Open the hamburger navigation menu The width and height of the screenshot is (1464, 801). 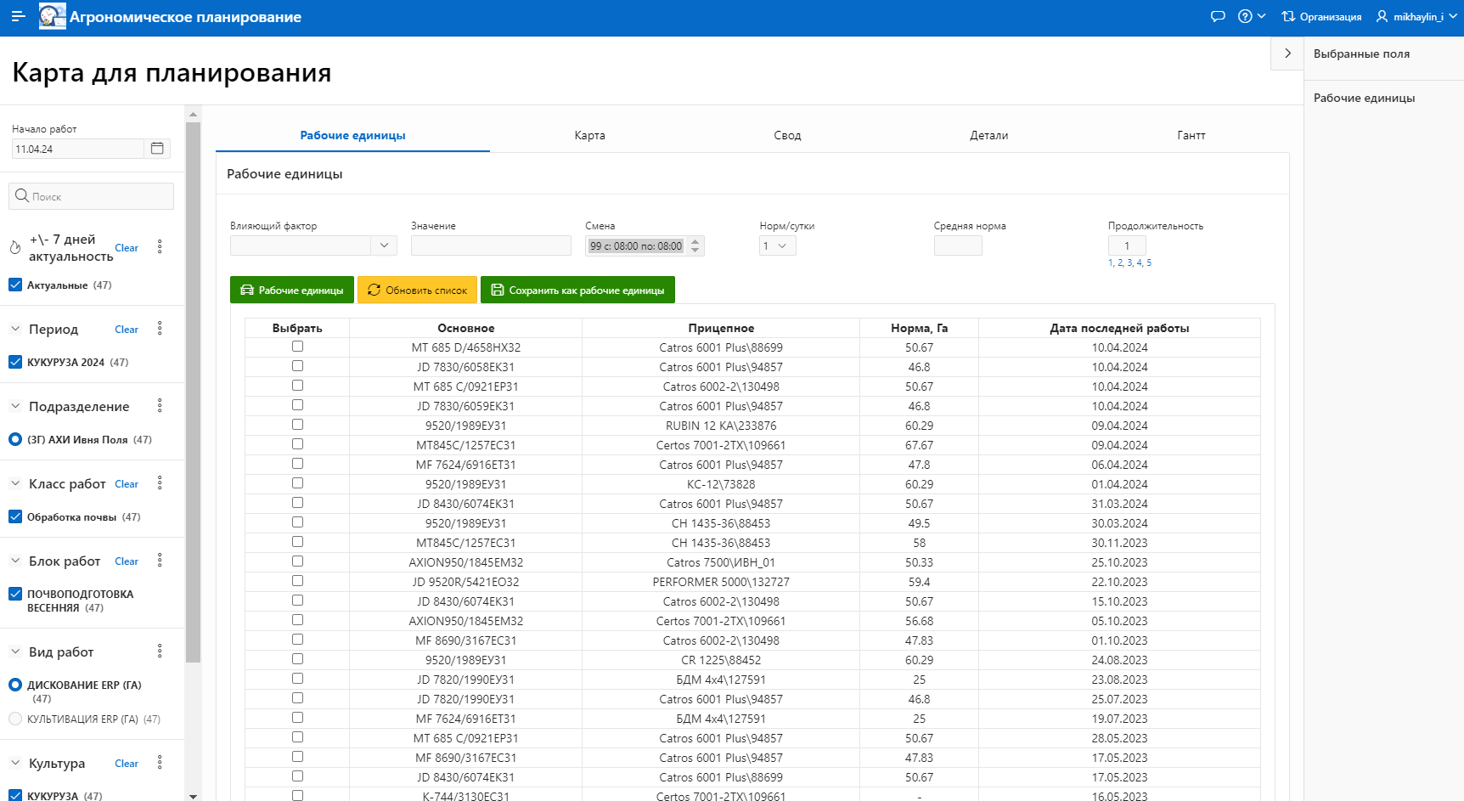click(18, 17)
